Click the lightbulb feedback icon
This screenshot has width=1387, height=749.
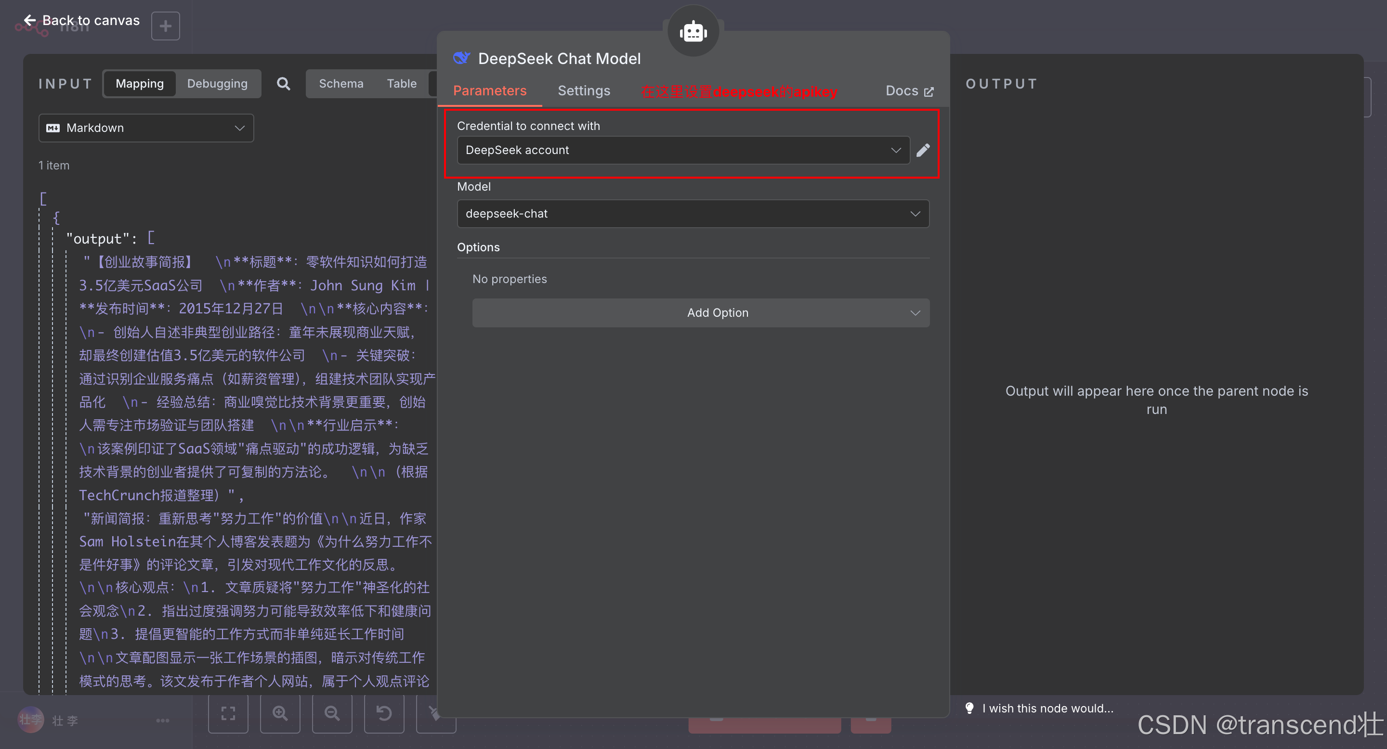[x=969, y=708]
